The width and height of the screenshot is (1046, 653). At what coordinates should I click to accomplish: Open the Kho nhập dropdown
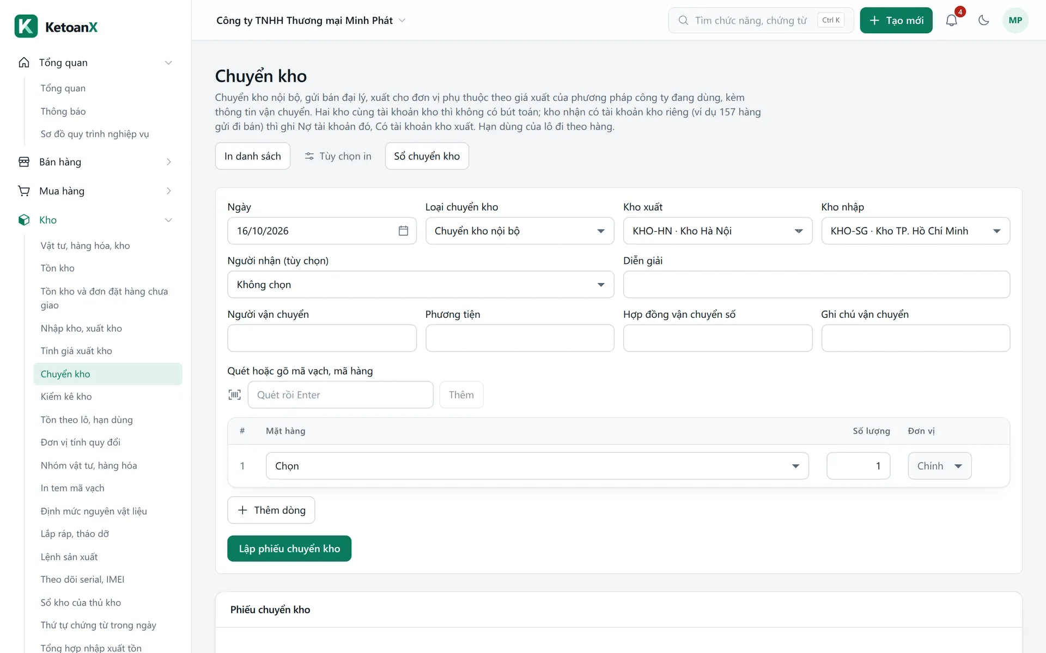coord(915,231)
